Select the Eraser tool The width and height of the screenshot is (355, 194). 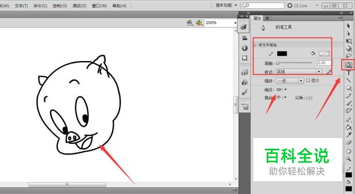pyautogui.click(x=348, y=143)
